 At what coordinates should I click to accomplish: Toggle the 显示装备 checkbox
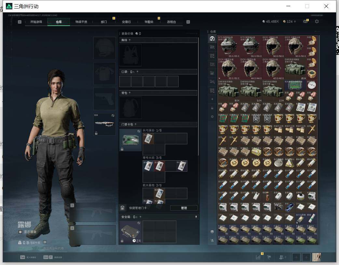click(x=20, y=232)
